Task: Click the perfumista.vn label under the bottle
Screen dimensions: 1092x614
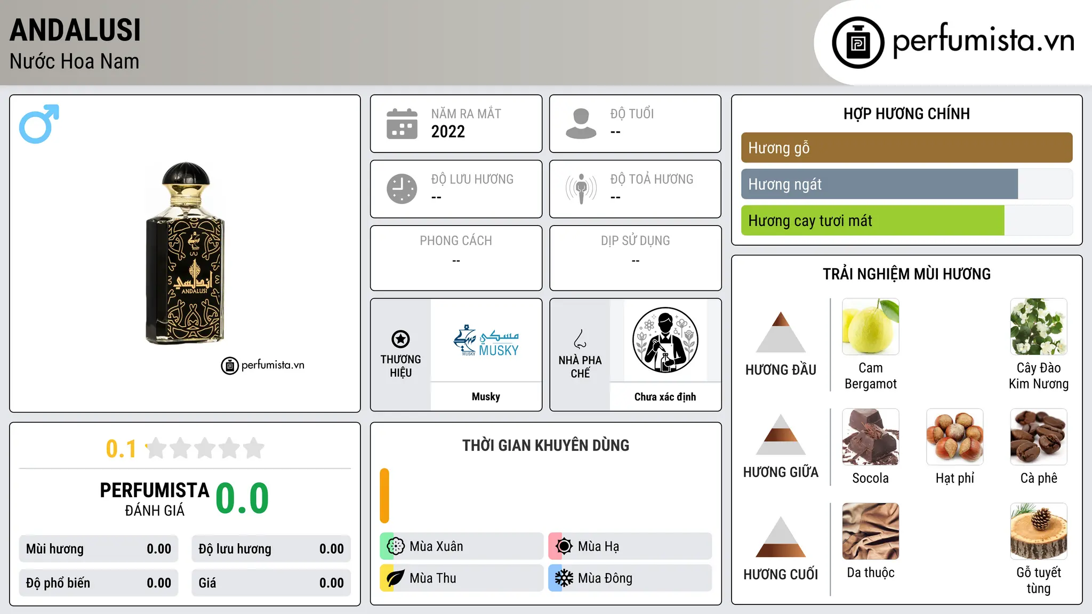Action: (x=272, y=365)
